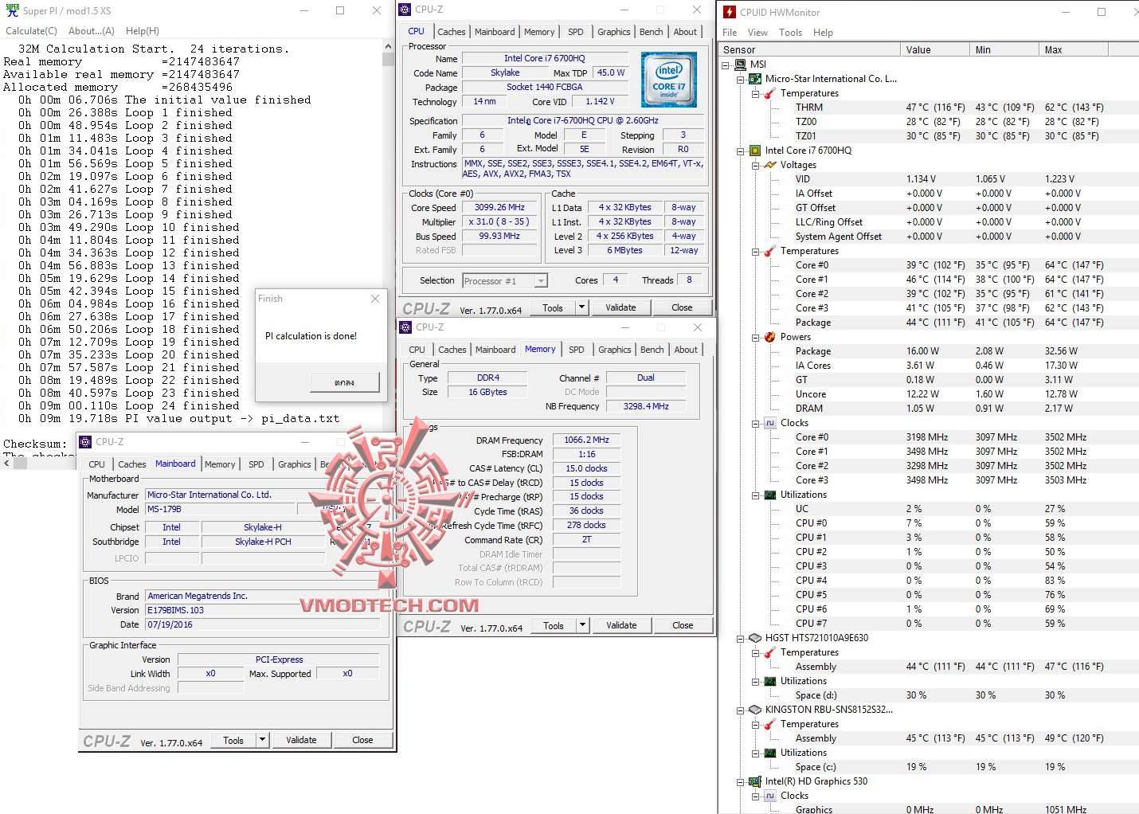Open Graphics tab in CPU-Z Memory window
Image resolution: width=1139 pixels, height=814 pixels.
pyautogui.click(x=614, y=350)
